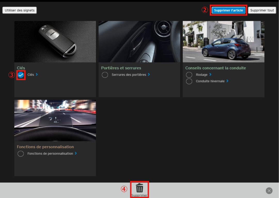Check the Fonctions de personnalisation checkbox
This screenshot has height=198, width=279.
21,154
